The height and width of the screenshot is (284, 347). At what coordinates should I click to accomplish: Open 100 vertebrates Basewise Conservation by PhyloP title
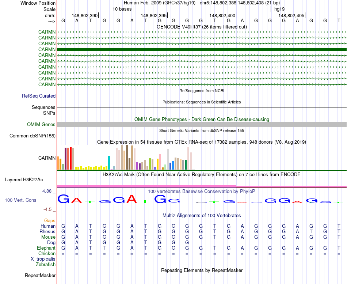tap(202, 192)
